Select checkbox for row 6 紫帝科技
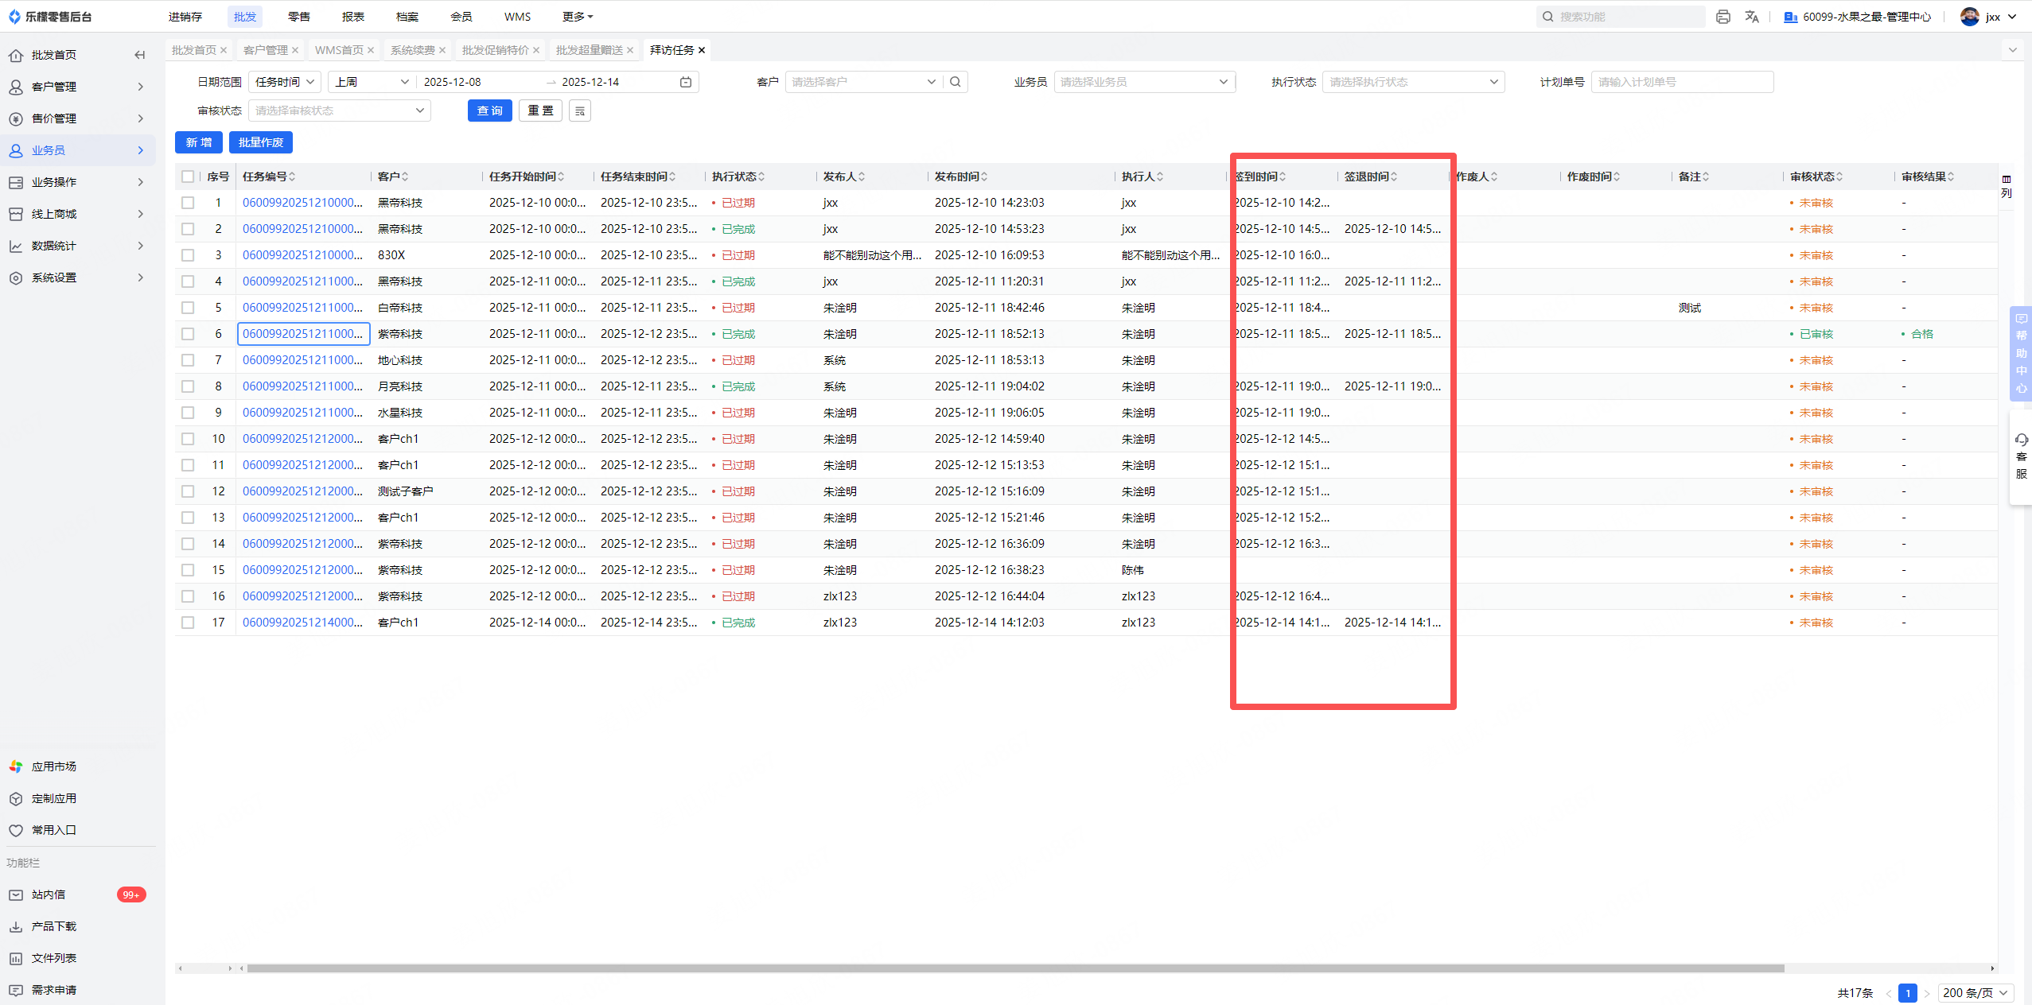 (188, 334)
